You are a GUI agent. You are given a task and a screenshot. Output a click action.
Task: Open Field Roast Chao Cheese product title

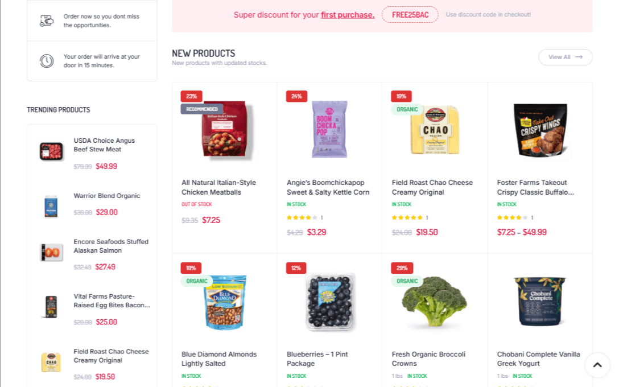(432, 187)
